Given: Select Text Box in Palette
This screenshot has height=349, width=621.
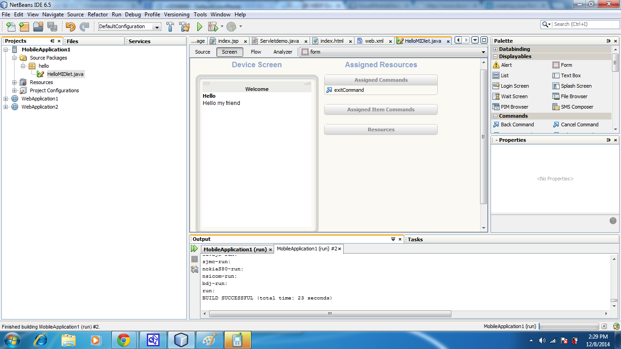Looking at the screenshot, I should 566,75.
